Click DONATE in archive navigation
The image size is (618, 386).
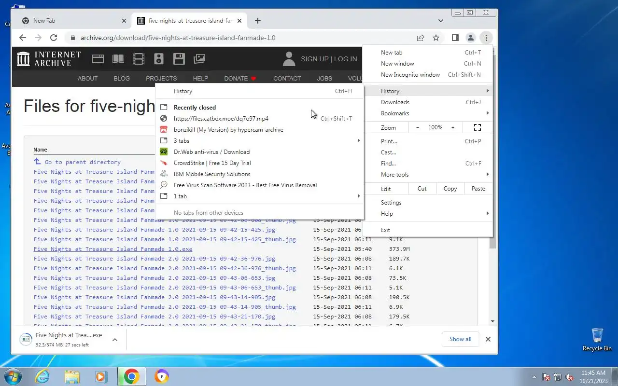(240, 78)
